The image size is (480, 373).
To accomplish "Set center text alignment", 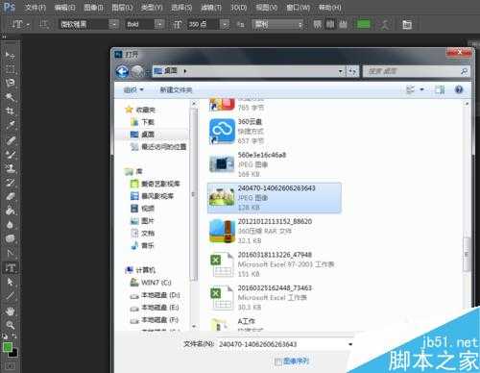I will point(330,24).
